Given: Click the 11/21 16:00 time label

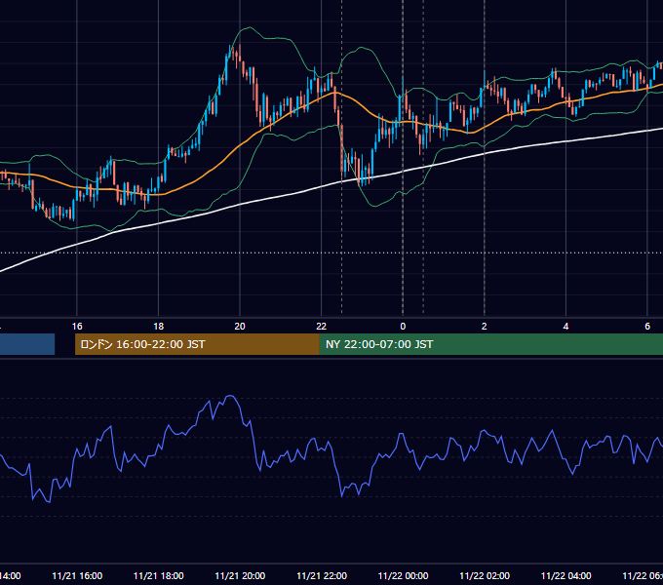Looking at the screenshot, I should tap(77, 576).
